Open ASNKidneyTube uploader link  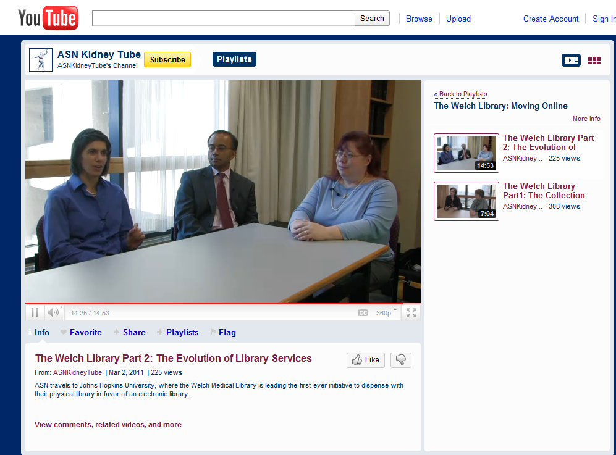click(x=77, y=372)
